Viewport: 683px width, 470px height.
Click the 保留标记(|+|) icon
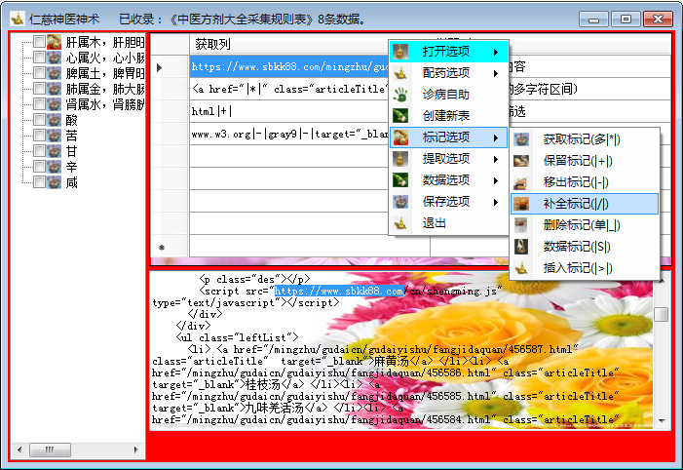point(521,161)
